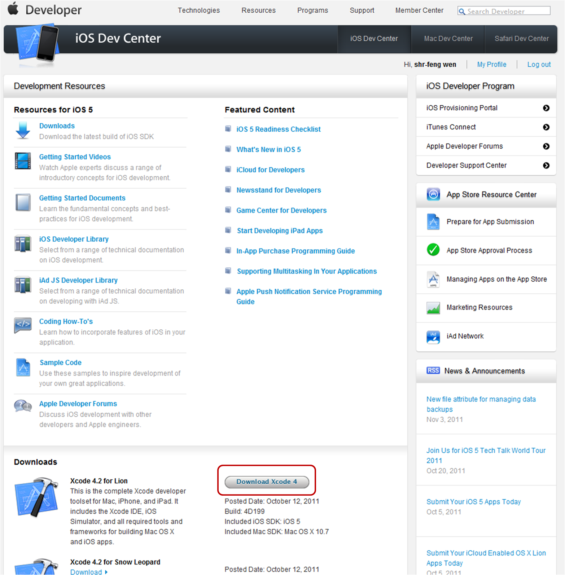Image resolution: width=565 pixels, height=575 pixels.
Task: Click the Apple Developer Forums chat-bubbles icon
Action: pyautogui.click(x=23, y=406)
